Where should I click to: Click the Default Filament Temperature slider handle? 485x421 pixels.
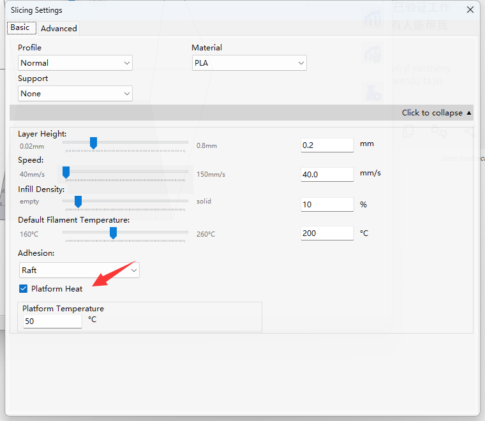pos(113,233)
